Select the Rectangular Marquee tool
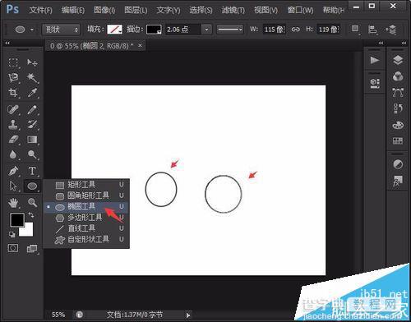 (13, 62)
